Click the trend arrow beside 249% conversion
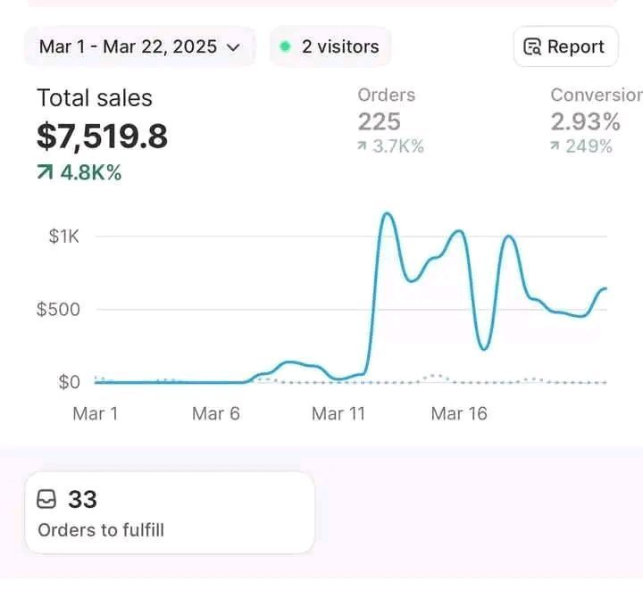The image size is (643, 599). pyautogui.click(x=555, y=146)
